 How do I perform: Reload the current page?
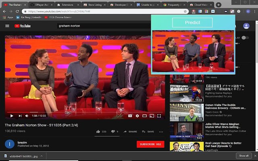click(x=17, y=11)
